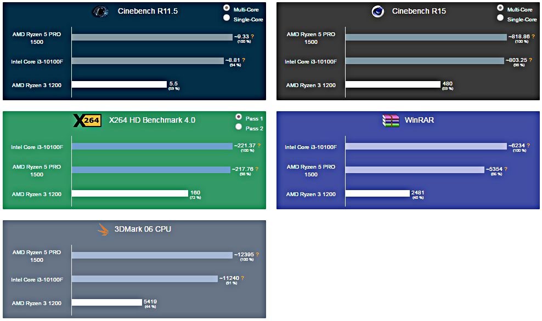Click "AMD Ryzen 3 1200" label in WinRAR chart
Viewport: 542px width, 321px height.
tap(310, 194)
